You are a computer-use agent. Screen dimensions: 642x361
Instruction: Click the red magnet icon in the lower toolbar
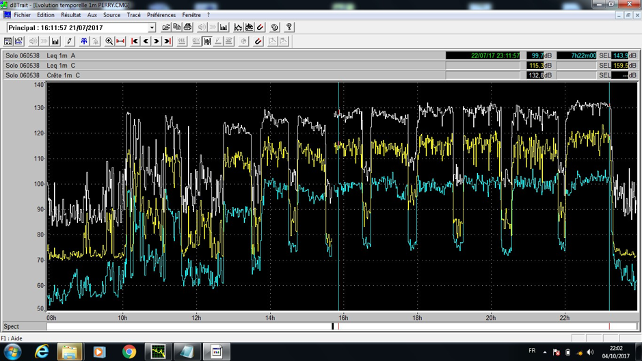coord(258,41)
